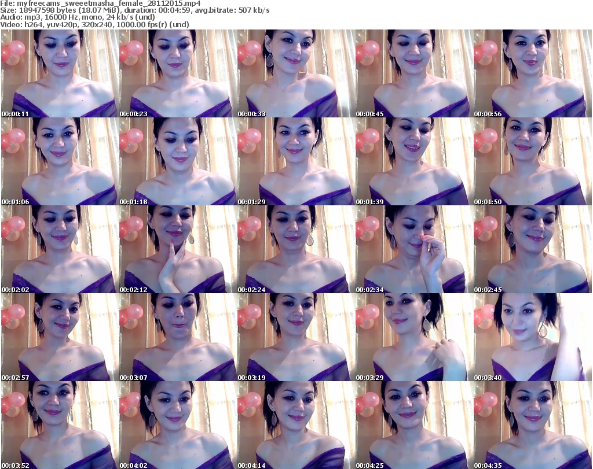Click the 'Audio: mp3, 16000 Hz' info line
The image size is (593, 469).
[78, 17]
